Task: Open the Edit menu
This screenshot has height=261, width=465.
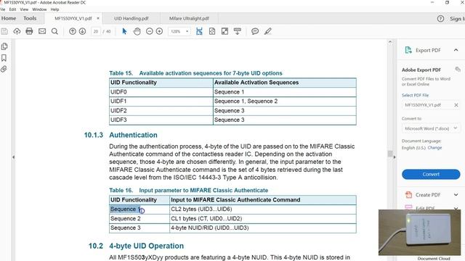Action: pyautogui.click(x=12, y=9)
